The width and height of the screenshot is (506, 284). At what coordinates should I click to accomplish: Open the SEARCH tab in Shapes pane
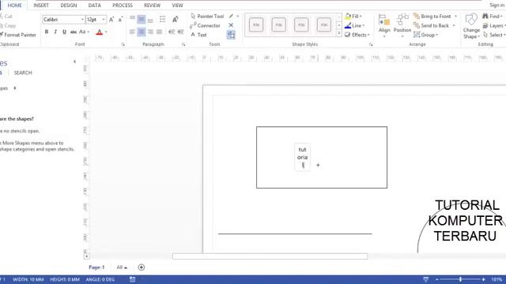coord(23,73)
